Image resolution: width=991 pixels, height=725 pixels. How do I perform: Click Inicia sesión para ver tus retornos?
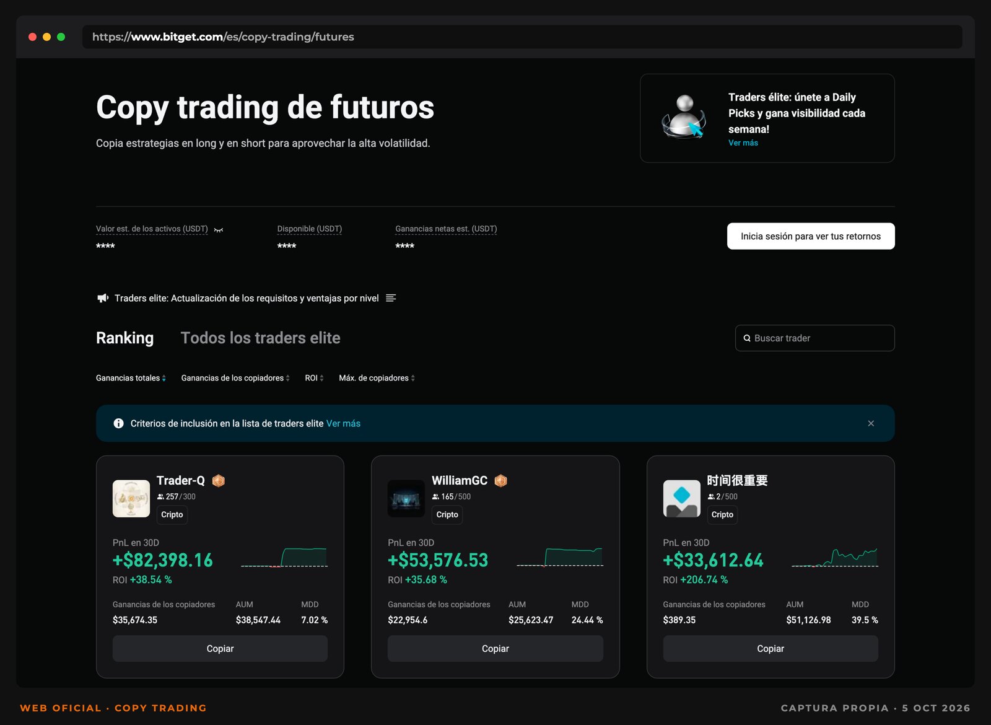811,236
